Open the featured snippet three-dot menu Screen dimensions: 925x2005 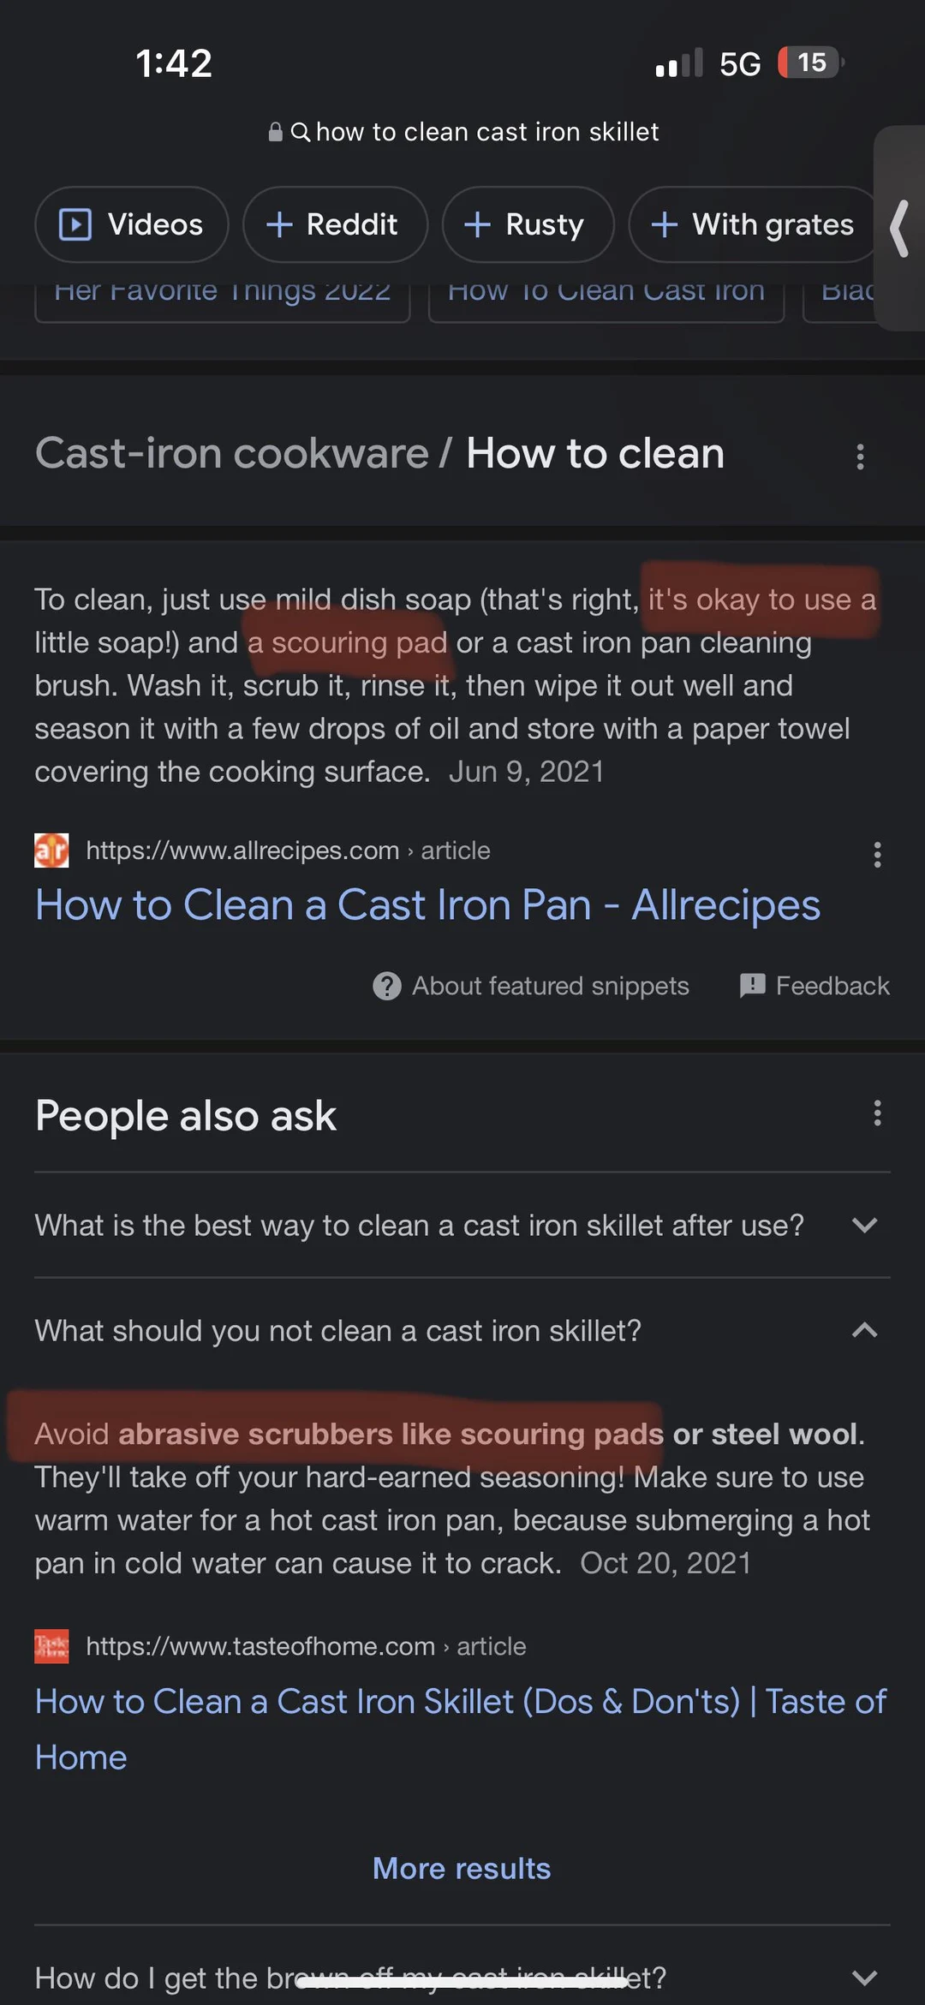(860, 457)
